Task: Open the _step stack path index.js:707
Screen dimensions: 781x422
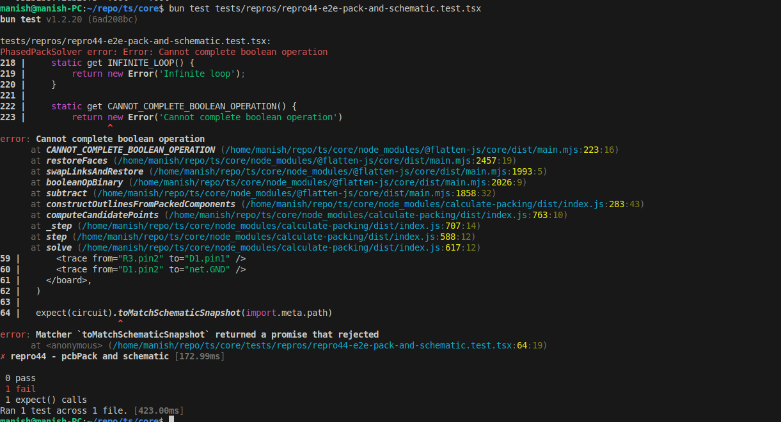Action: 279,226
